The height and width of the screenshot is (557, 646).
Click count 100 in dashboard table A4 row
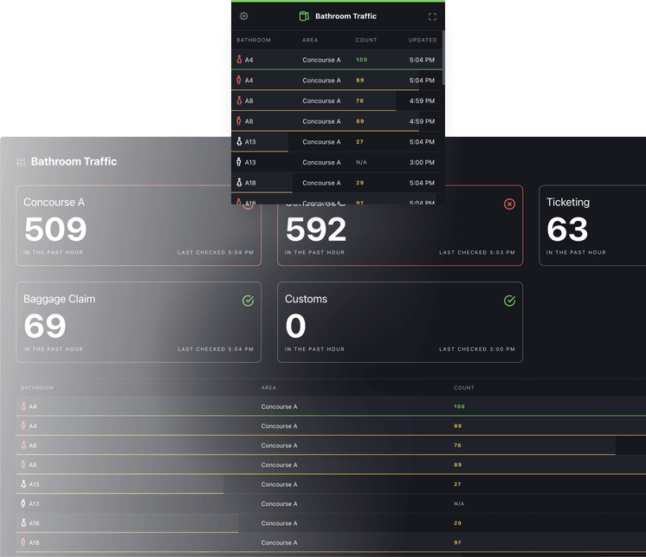coord(459,406)
